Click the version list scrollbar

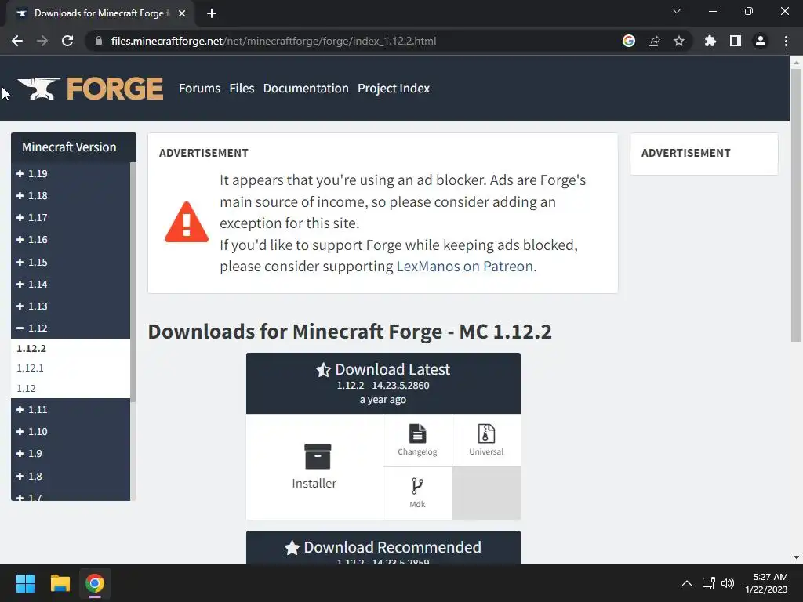coord(133,281)
